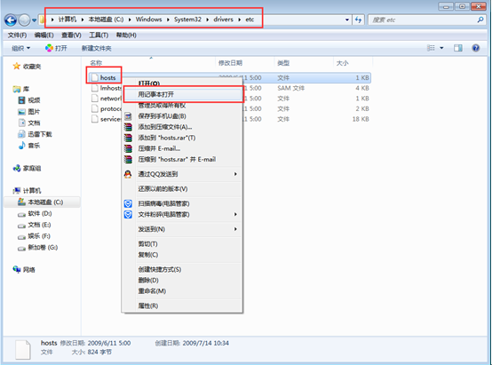The image size is (492, 365).
Task: Choose 添加到压缩文件(A)... context menu entry
Action: pyautogui.click(x=182, y=127)
